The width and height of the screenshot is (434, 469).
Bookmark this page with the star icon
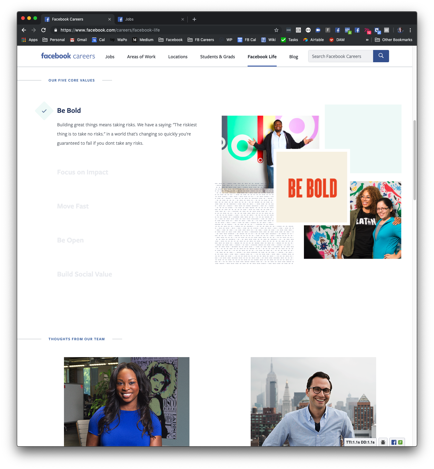pyautogui.click(x=276, y=30)
